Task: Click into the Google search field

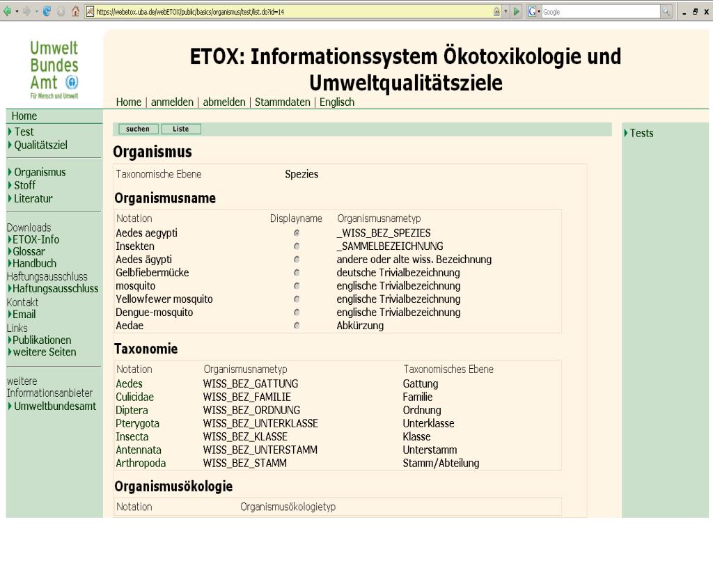Action: click(x=601, y=12)
